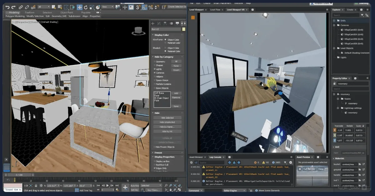The height and width of the screenshot is (196, 375).
Task: Click the Redo arrow in 3ds Max
Action: tap(14, 7)
